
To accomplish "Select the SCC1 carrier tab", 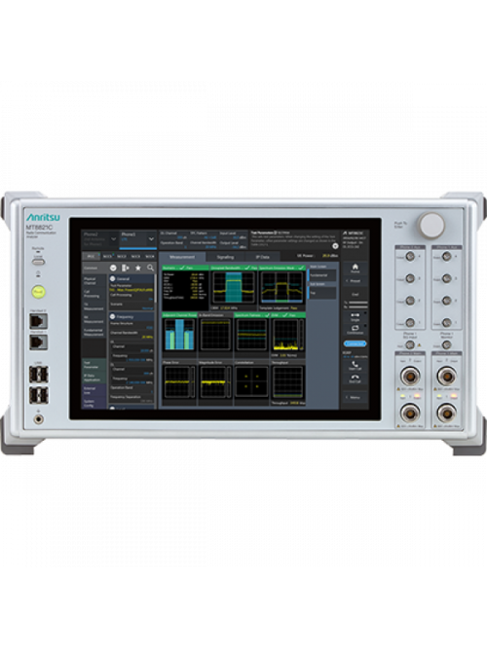I will click(x=107, y=257).
